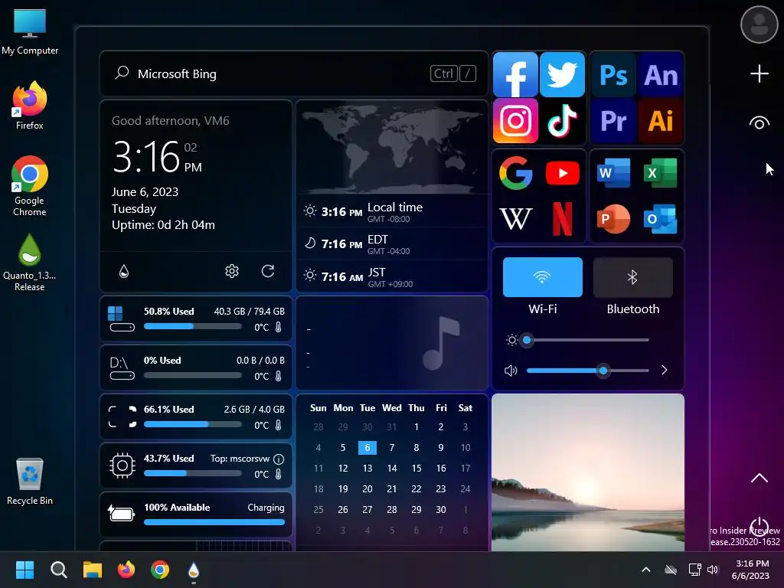Click the EDT time zone row
This screenshot has height=588, width=784.
pyautogui.click(x=392, y=244)
